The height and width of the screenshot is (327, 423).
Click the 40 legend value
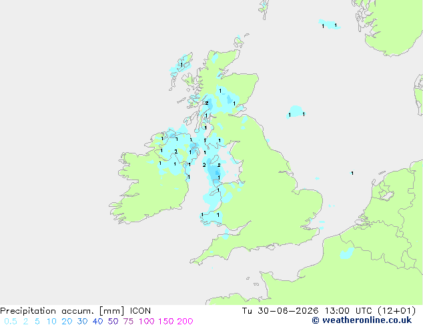point(97,322)
